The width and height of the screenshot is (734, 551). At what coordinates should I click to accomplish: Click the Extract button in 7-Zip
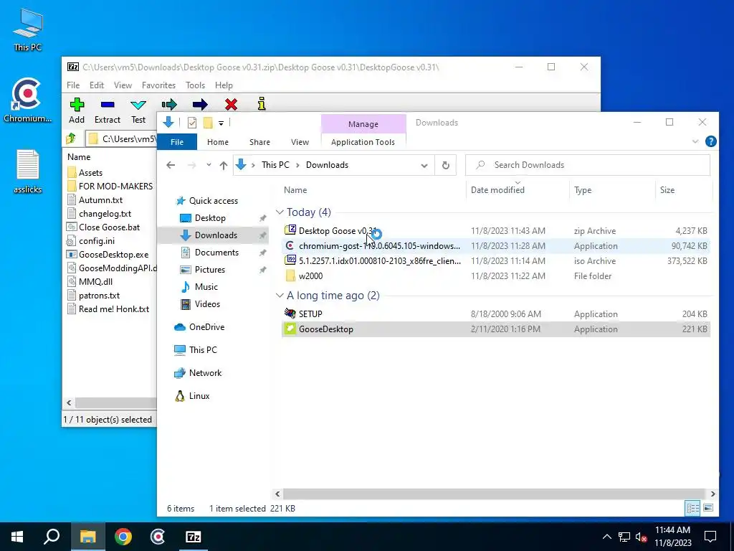coord(108,110)
